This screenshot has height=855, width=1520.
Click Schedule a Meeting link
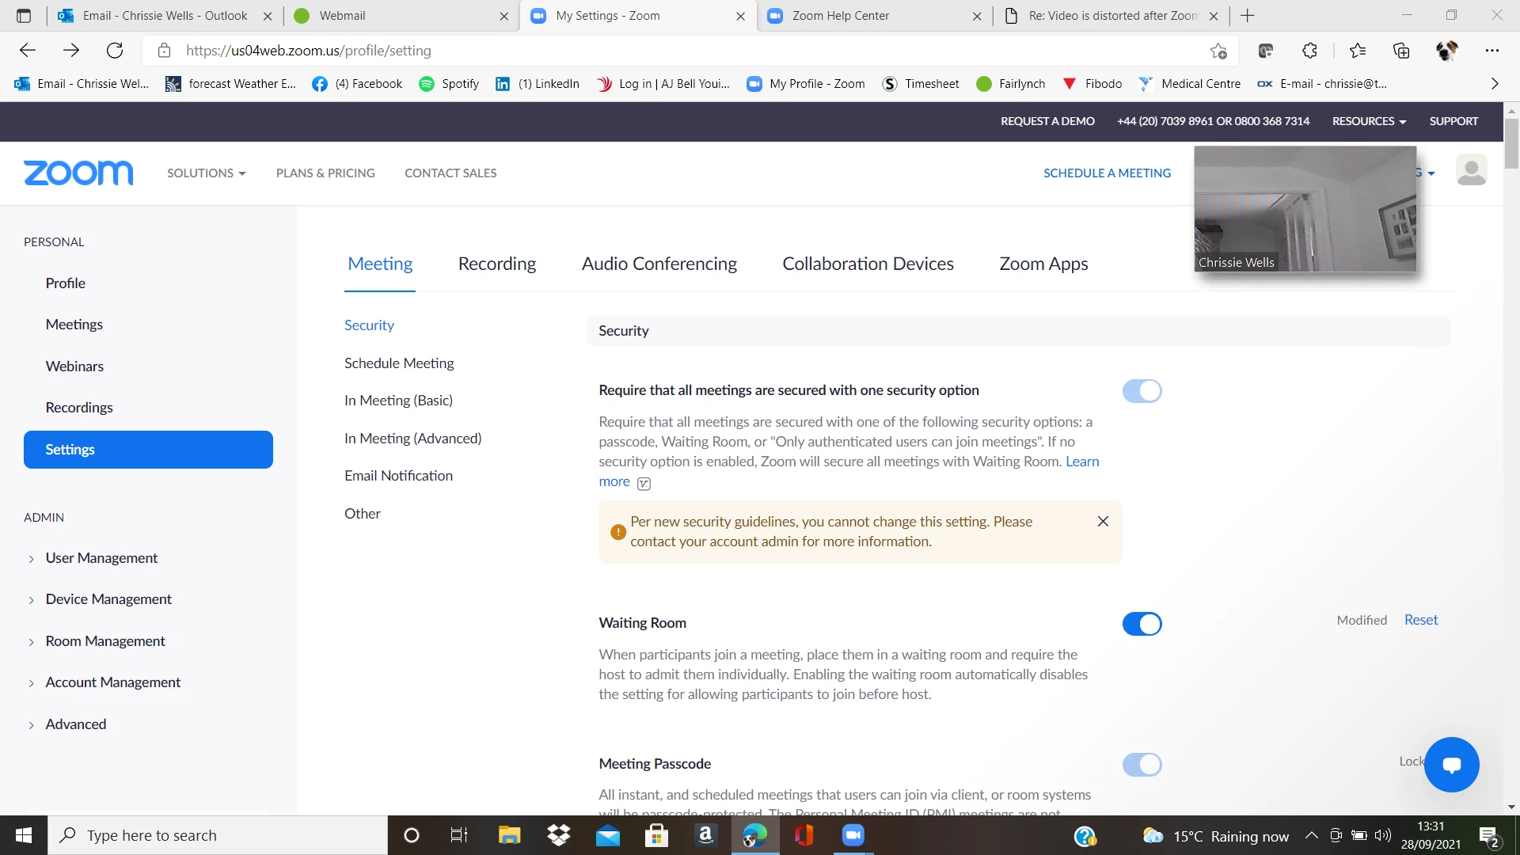coord(1107,173)
